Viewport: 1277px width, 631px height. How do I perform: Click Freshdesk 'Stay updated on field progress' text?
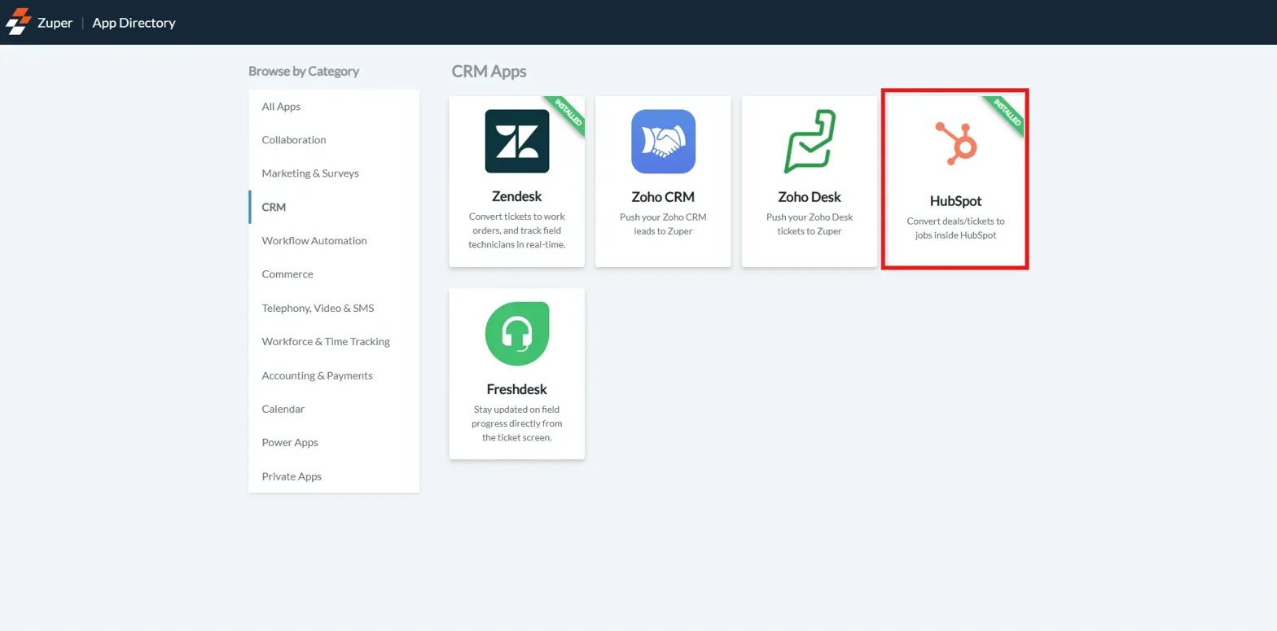click(x=516, y=423)
